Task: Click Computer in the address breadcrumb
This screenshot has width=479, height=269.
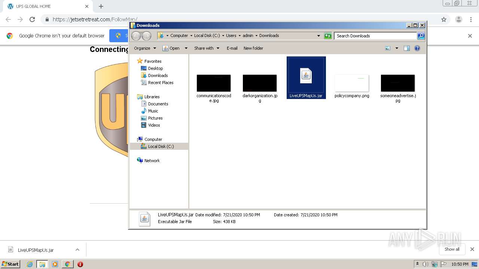Action: point(179,35)
